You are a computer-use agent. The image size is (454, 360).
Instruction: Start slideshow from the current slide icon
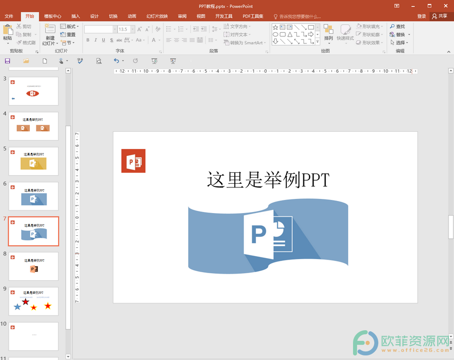pos(155,61)
